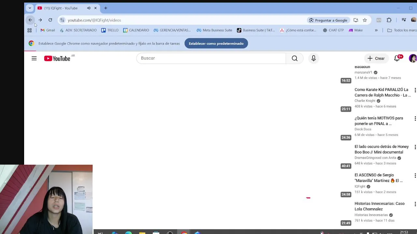Screen dimensions: 417x234
Task: Click the taskbar clock showing 21:53
Action: pyautogui.click(x=404, y=232)
